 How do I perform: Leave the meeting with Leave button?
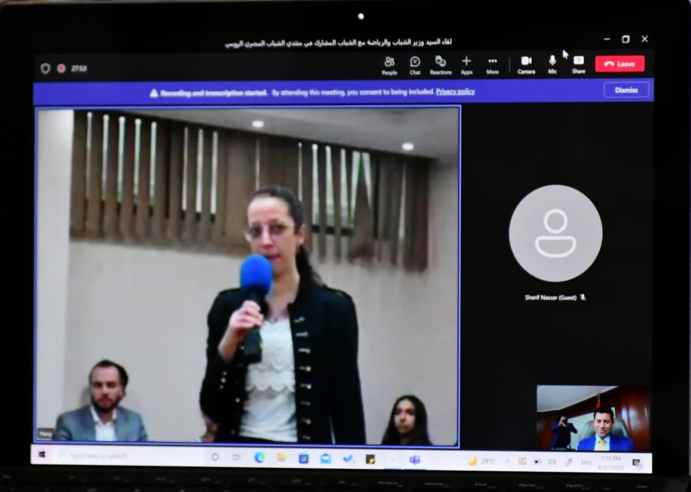click(619, 64)
